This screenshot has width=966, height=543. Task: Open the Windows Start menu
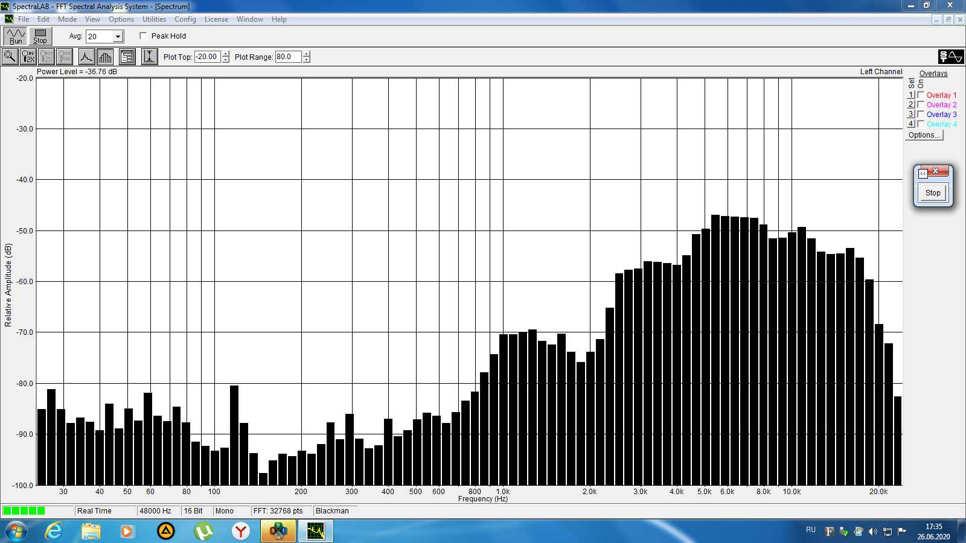pyautogui.click(x=16, y=532)
